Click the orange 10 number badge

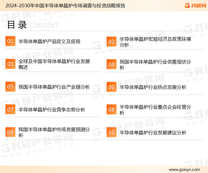pos(111,132)
